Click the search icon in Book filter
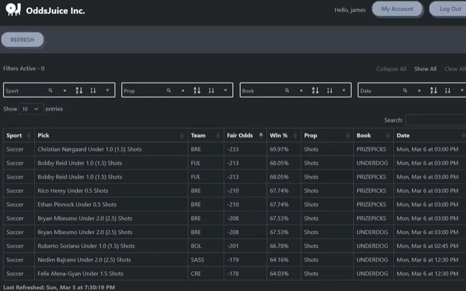The height and width of the screenshot is (291, 466). click(x=287, y=90)
